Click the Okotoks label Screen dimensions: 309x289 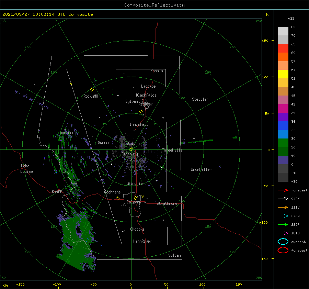pos(137,229)
